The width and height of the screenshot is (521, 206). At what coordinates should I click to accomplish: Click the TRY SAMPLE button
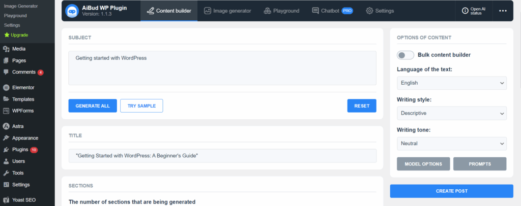point(141,106)
